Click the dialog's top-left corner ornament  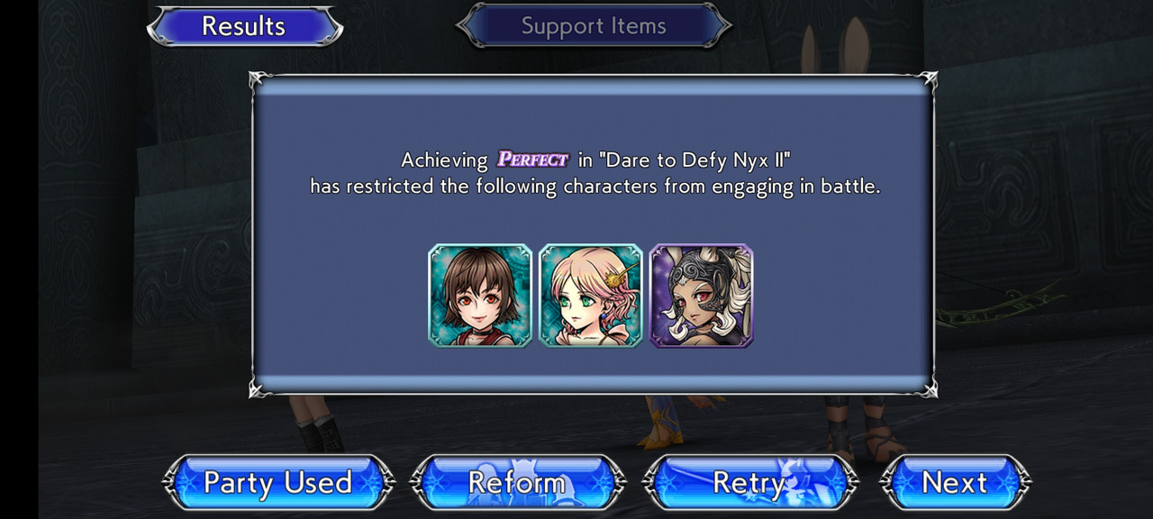click(x=261, y=82)
